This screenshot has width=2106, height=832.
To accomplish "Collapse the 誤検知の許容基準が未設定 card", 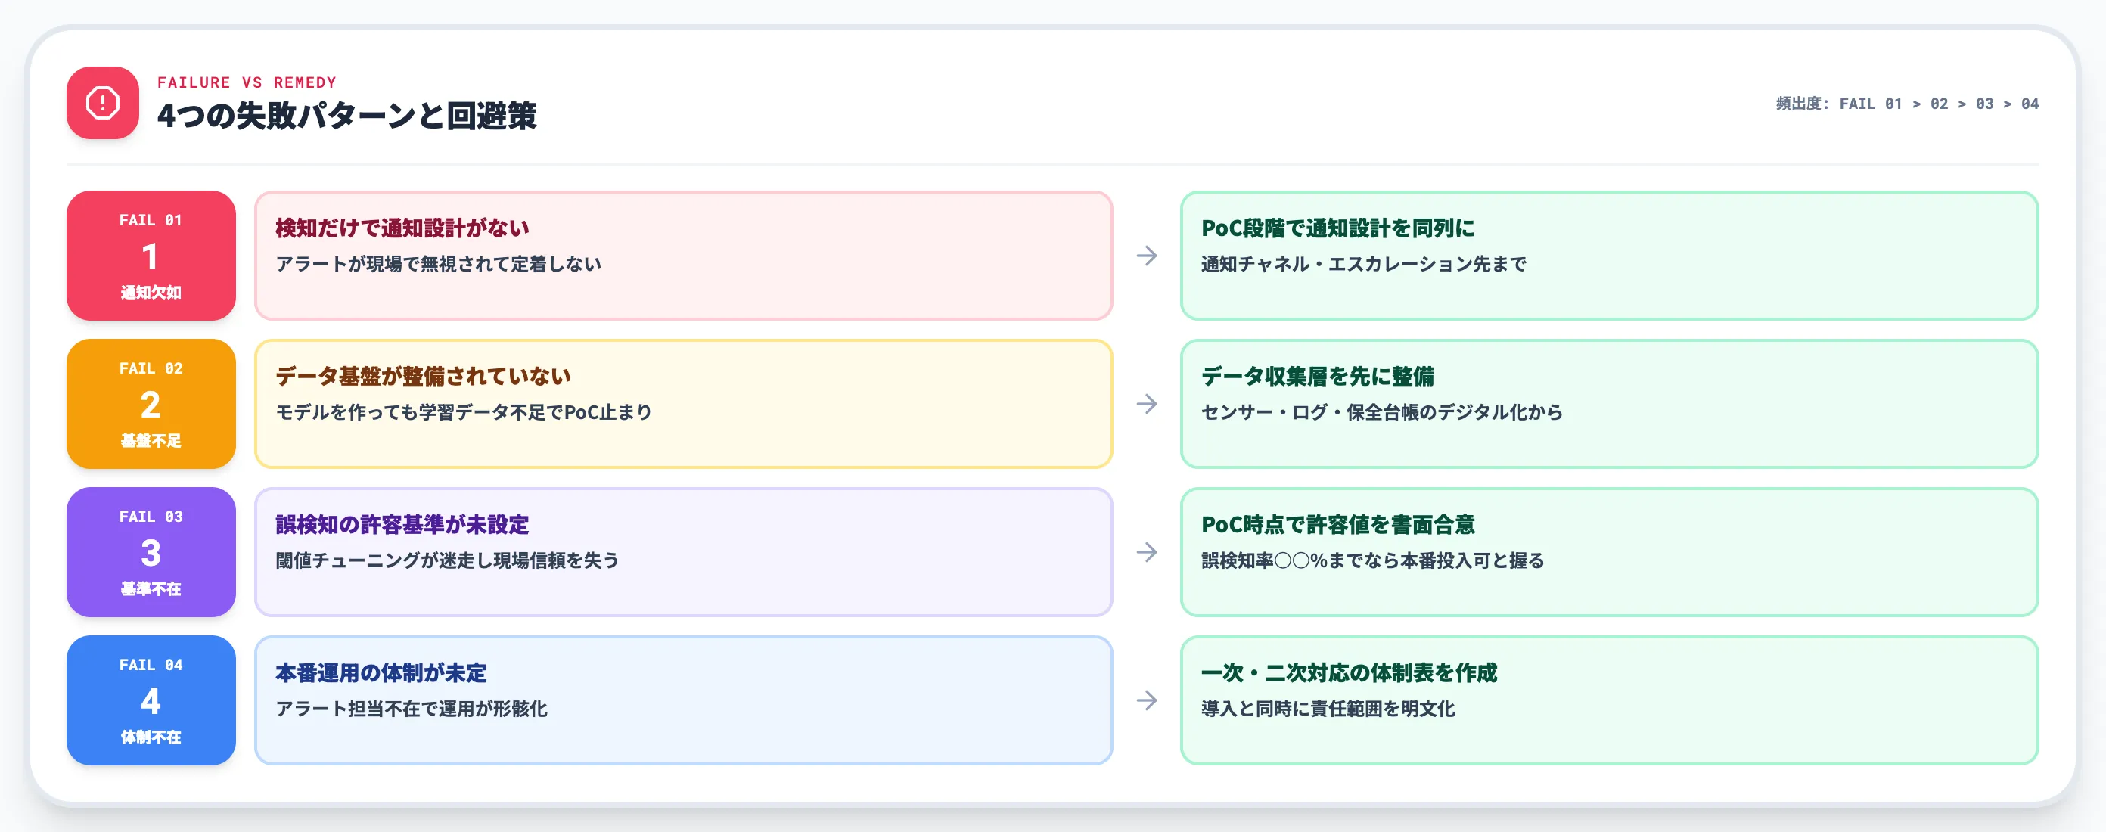I will point(685,552).
